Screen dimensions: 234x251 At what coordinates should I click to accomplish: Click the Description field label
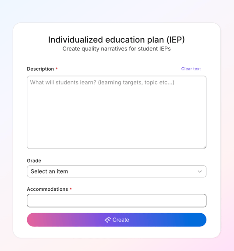(40, 69)
